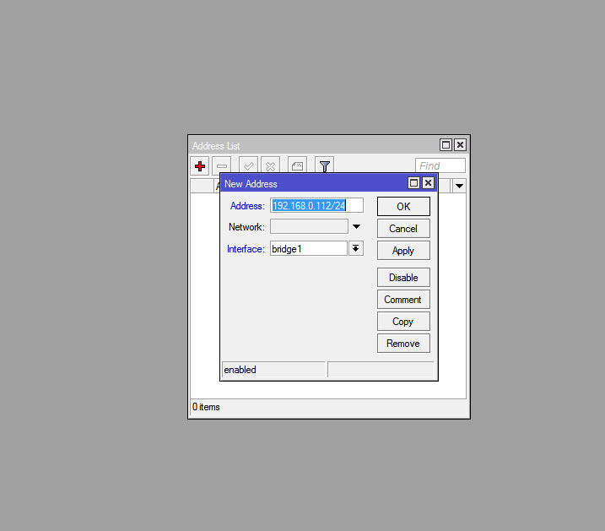Maximize the New Address dialog
The image size is (605, 531).
(x=414, y=183)
